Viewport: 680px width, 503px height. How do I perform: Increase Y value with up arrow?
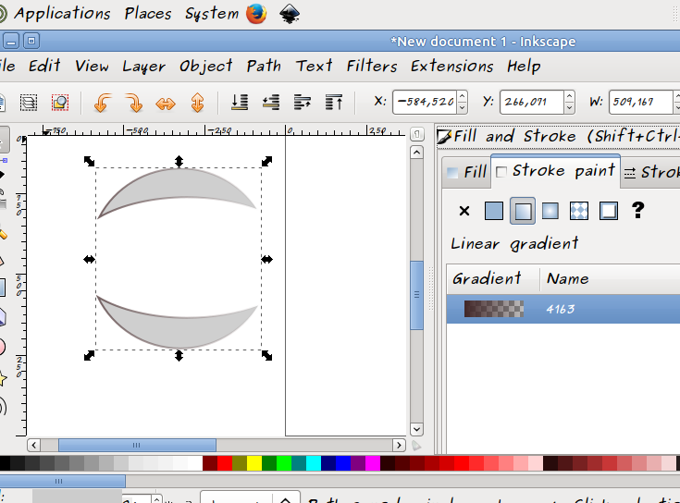(569, 96)
